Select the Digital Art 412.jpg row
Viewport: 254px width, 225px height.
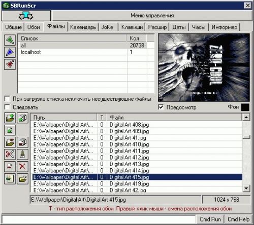pos(137,158)
